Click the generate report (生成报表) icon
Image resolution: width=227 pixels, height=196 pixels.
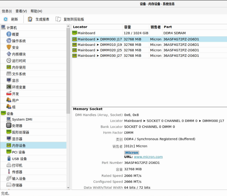pyautogui.click(x=30, y=19)
